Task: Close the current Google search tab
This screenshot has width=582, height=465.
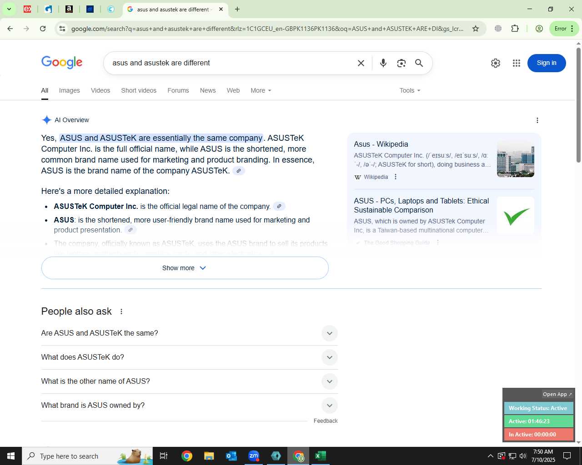Action: click(x=221, y=9)
